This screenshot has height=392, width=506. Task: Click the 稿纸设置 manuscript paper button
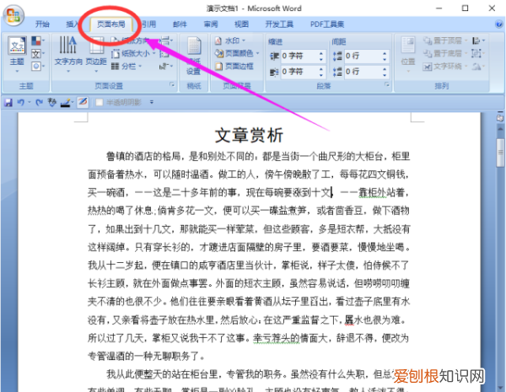coord(194,56)
